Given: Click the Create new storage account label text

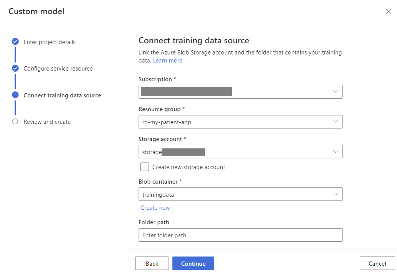Looking at the screenshot, I should tap(189, 167).
